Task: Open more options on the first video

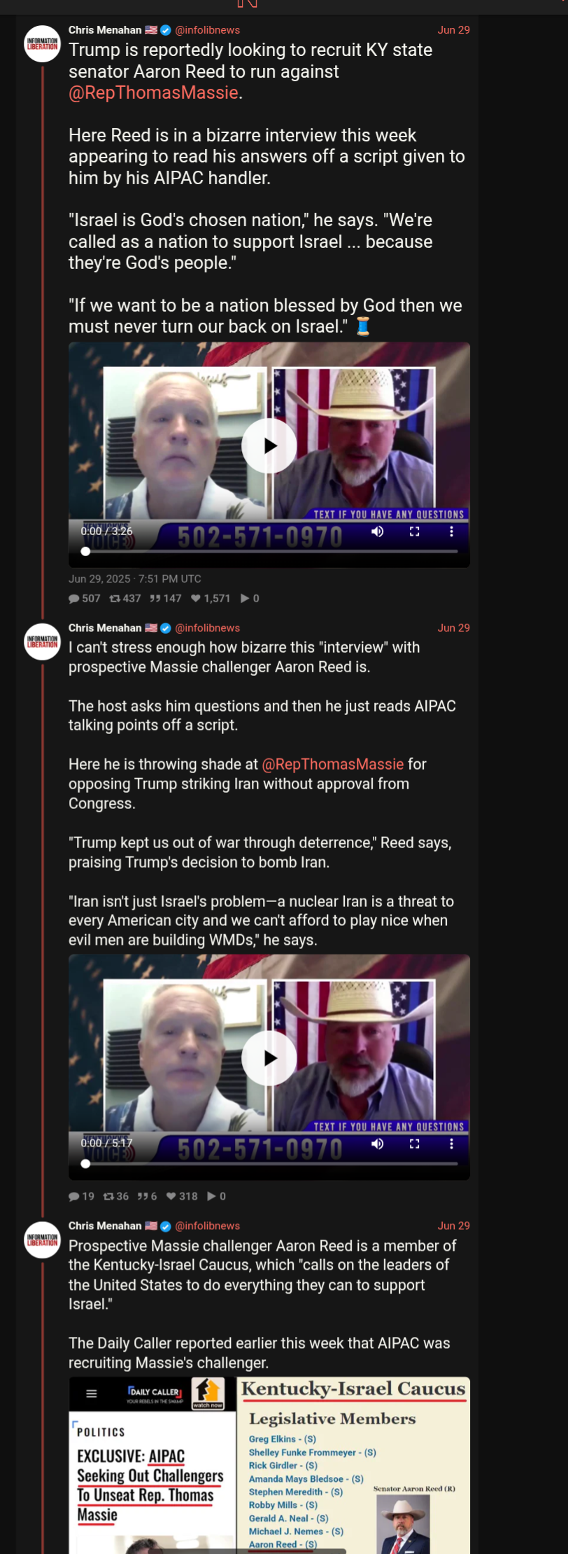Action: [451, 532]
